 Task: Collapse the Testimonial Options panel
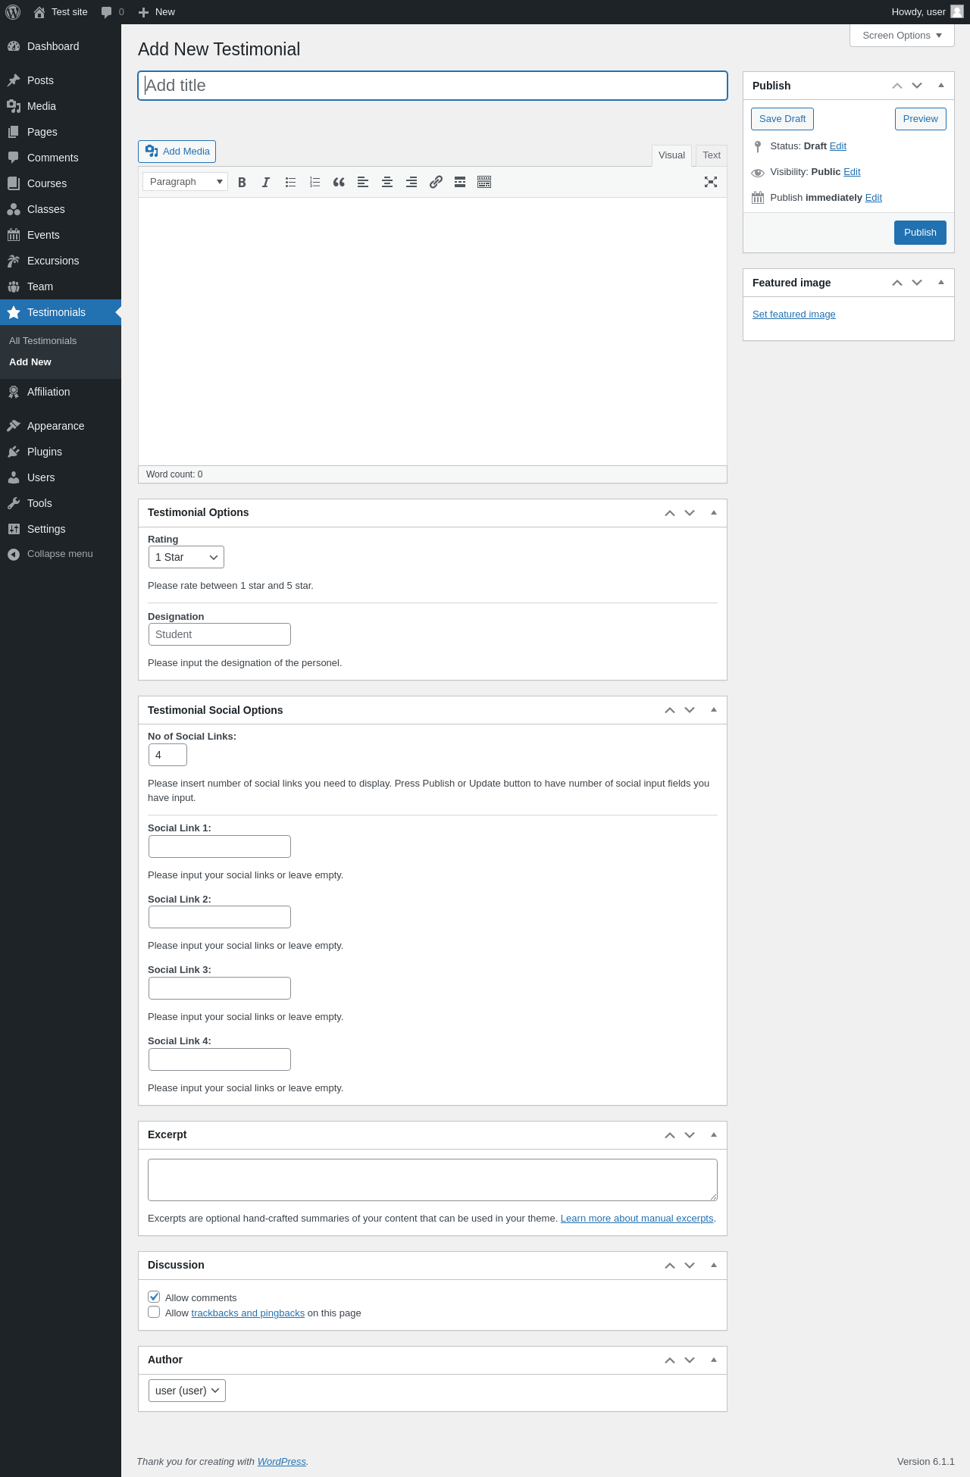click(714, 513)
